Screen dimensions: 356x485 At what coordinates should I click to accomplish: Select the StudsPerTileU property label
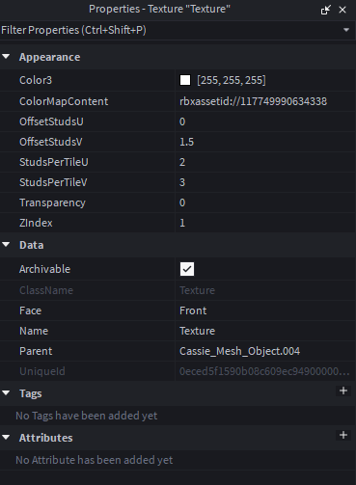[x=54, y=162]
